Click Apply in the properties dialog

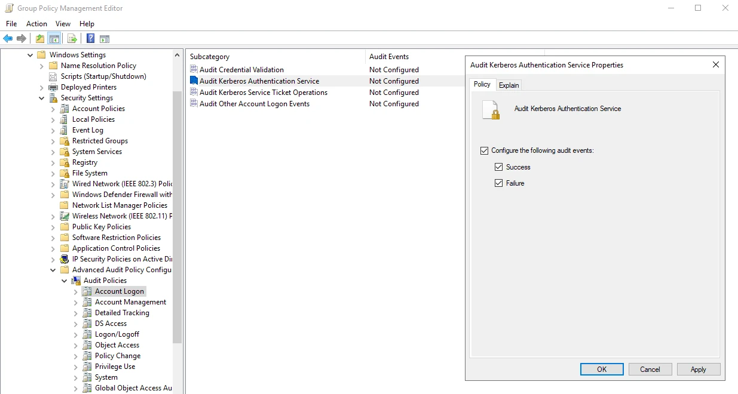(699, 370)
